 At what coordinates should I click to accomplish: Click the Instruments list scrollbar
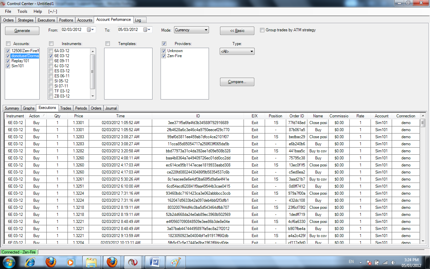(93, 74)
